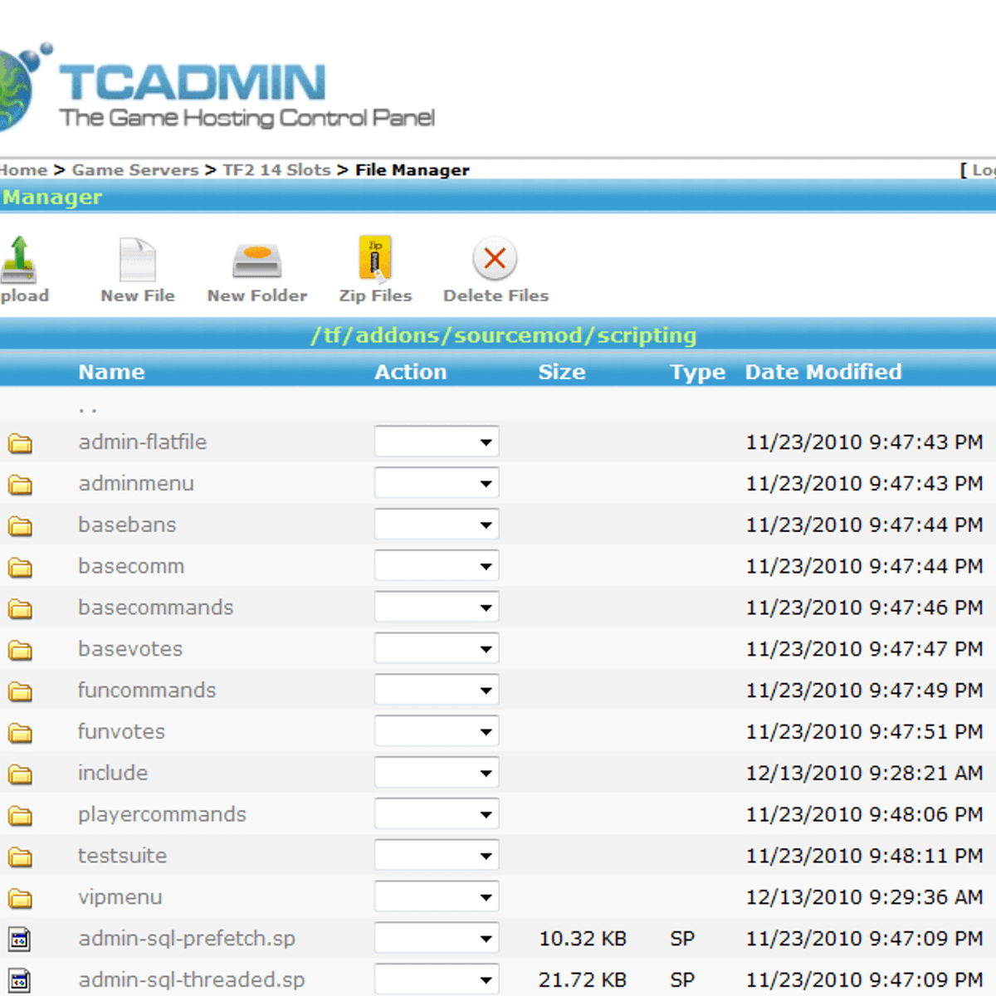Open Action dropdown for adminmenu
The width and height of the screenshot is (996, 996).
pyautogui.click(x=437, y=483)
